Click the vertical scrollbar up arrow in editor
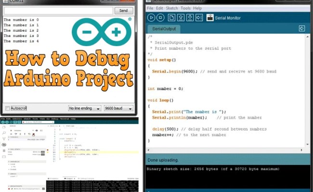The image size is (313, 192). 307,37
